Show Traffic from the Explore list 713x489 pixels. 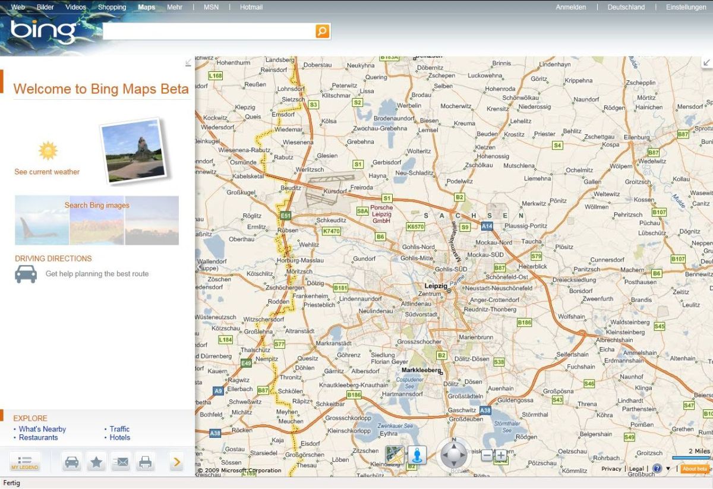click(119, 429)
